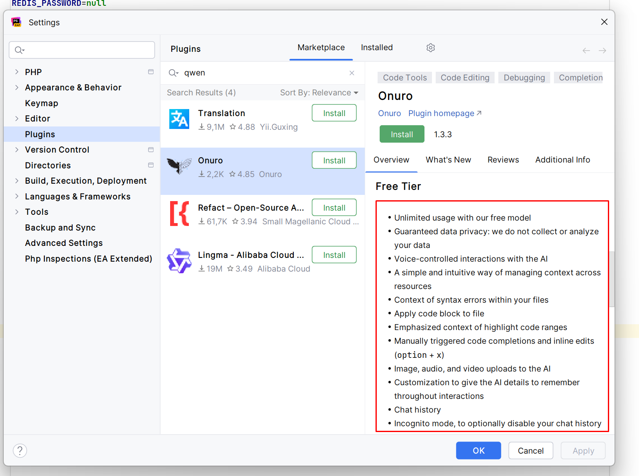639x476 pixels.
Task: Click the qwen plugin search field
Action: click(x=263, y=73)
